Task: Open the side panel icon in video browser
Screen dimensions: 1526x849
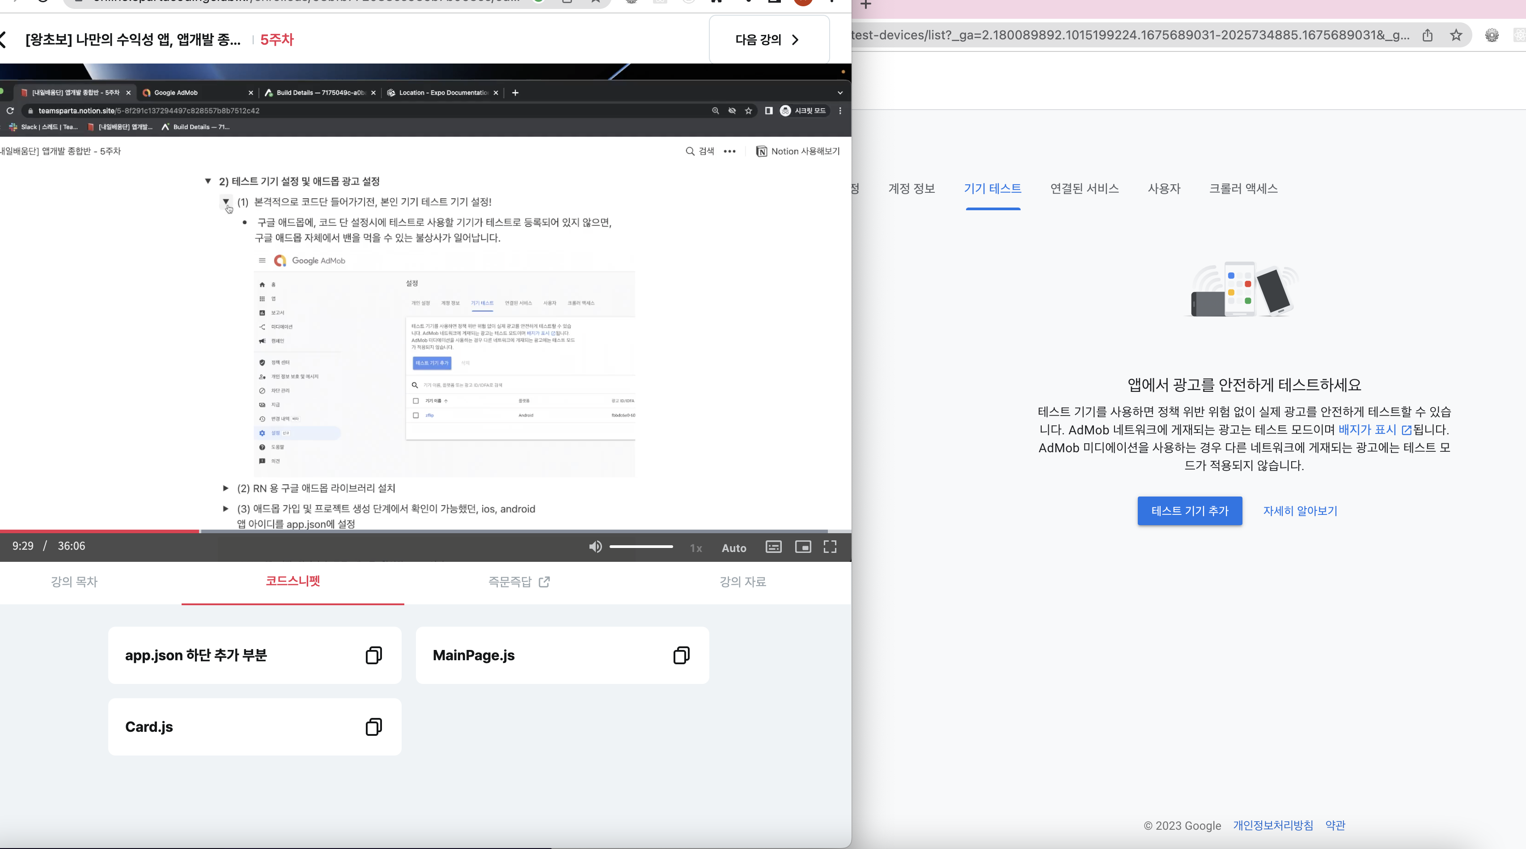Action: pos(768,111)
